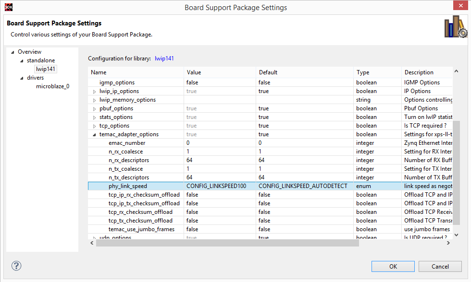The height and width of the screenshot is (282, 471).
Task: Select the drivers tree item
Action: [x=36, y=78]
